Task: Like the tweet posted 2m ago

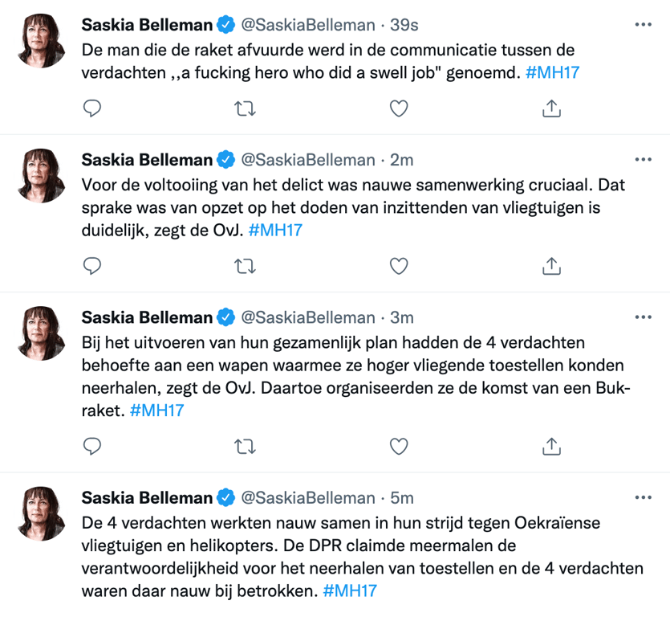Action: [x=398, y=265]
